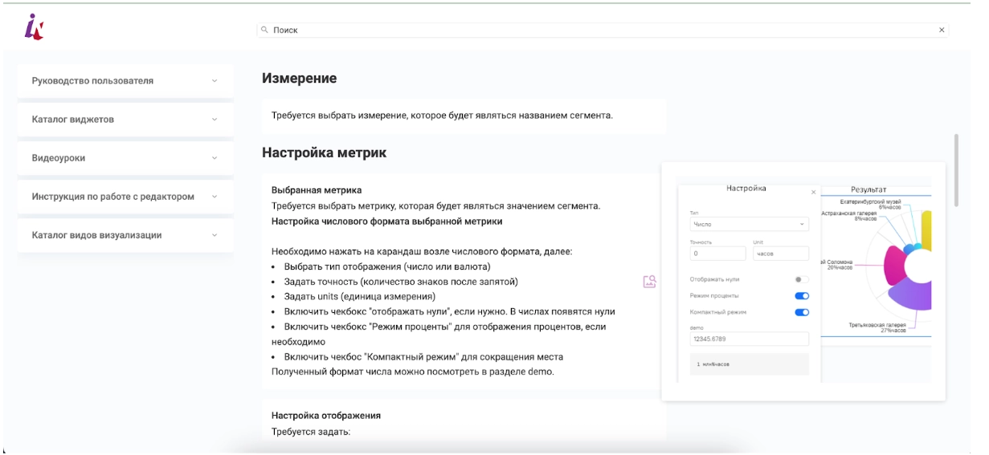The height and width of the screenshot is (455, 989).
Task: Expand the "Видеоуроки" section chevron
Action: [215, 158]
